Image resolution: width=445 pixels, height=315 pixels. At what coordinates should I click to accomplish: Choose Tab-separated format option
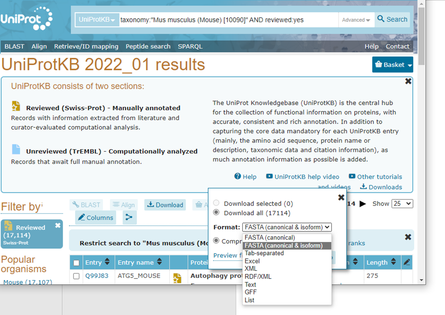pos(287,253)
